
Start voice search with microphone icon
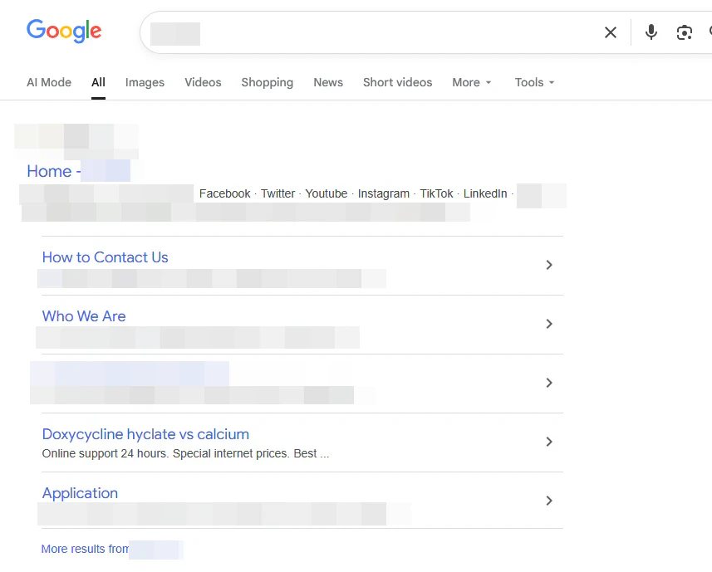pos(651,32)
